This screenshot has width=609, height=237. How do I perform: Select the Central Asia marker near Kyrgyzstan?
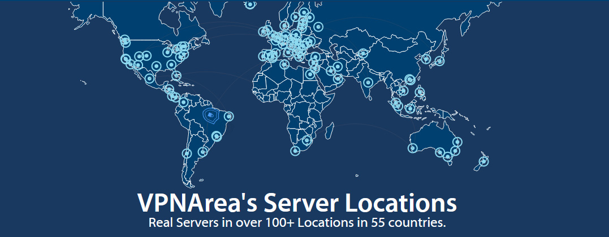363,54
